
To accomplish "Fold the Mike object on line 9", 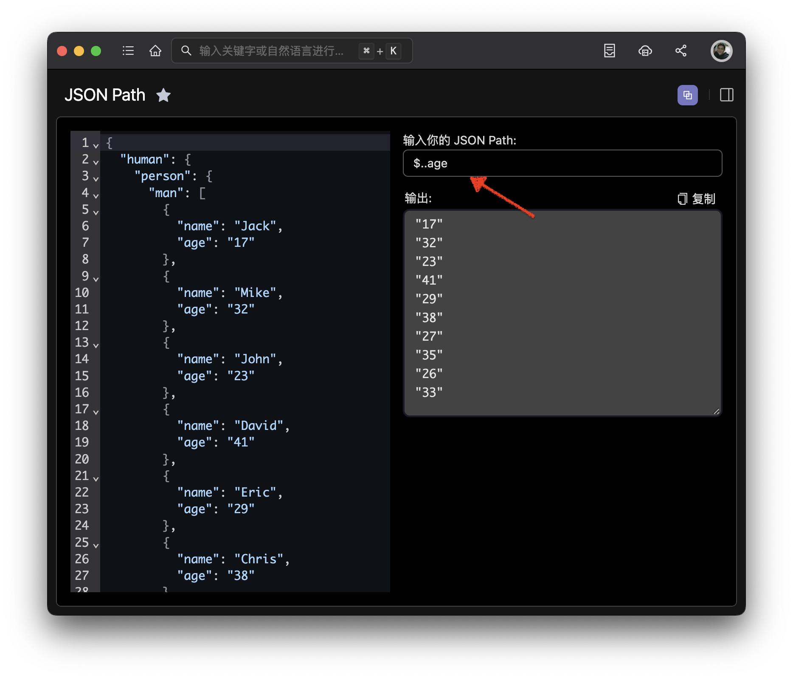I will click(96, 279).
